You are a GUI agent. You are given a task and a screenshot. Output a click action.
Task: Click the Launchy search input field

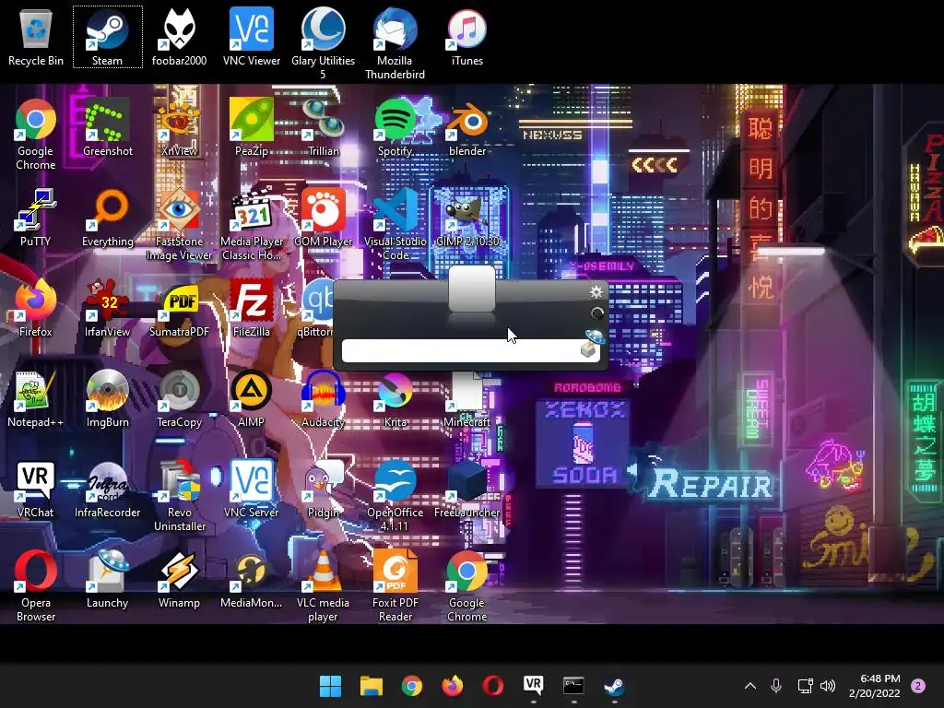[x=471, y=350]
